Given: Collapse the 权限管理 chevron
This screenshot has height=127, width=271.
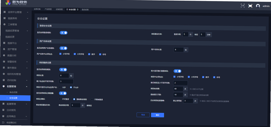Looking at the screenshot, I should 27,86.
